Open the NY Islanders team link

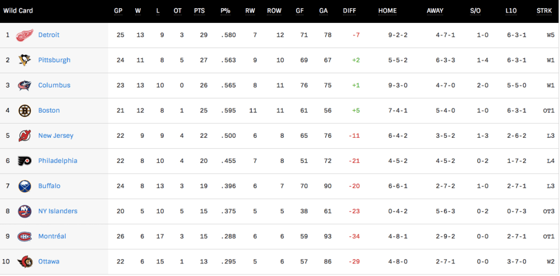[57, 211]
